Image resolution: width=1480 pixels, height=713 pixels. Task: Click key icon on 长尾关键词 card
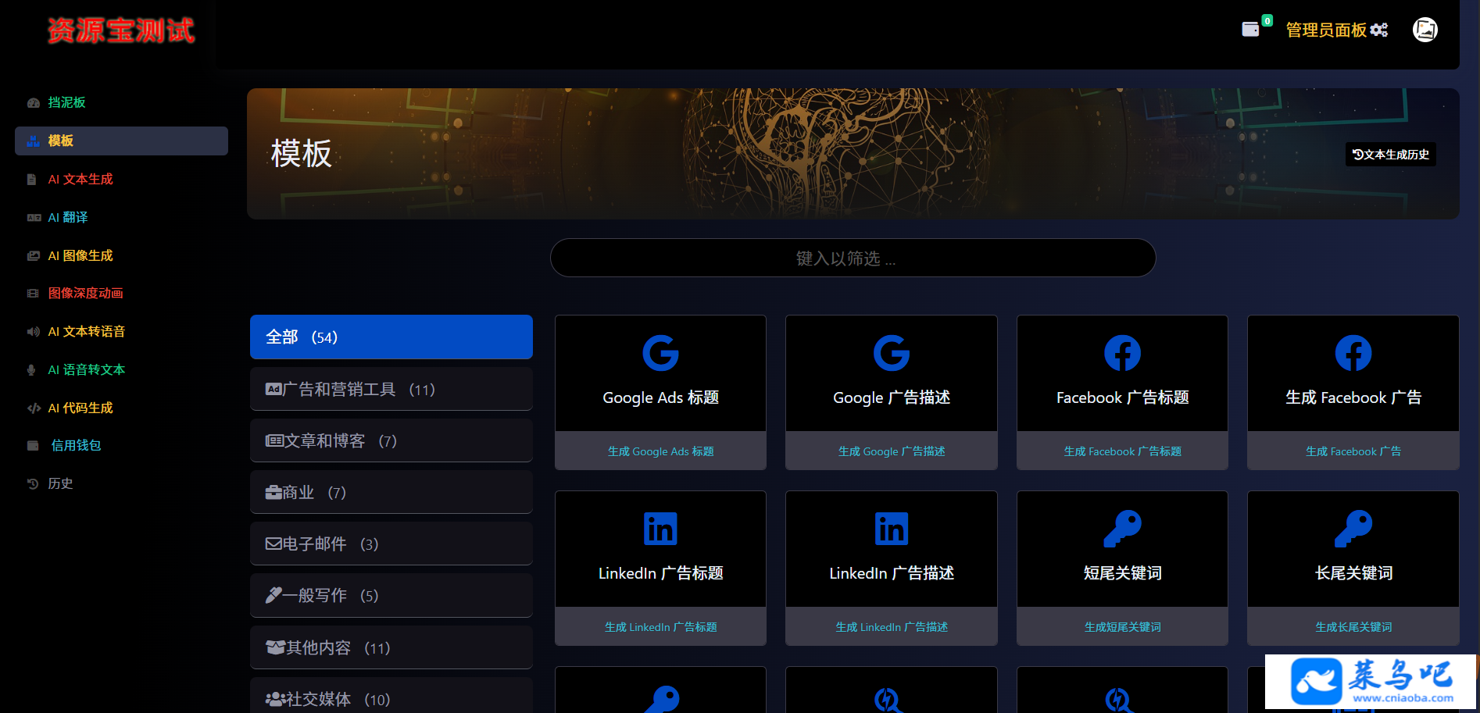point(1353,529)
